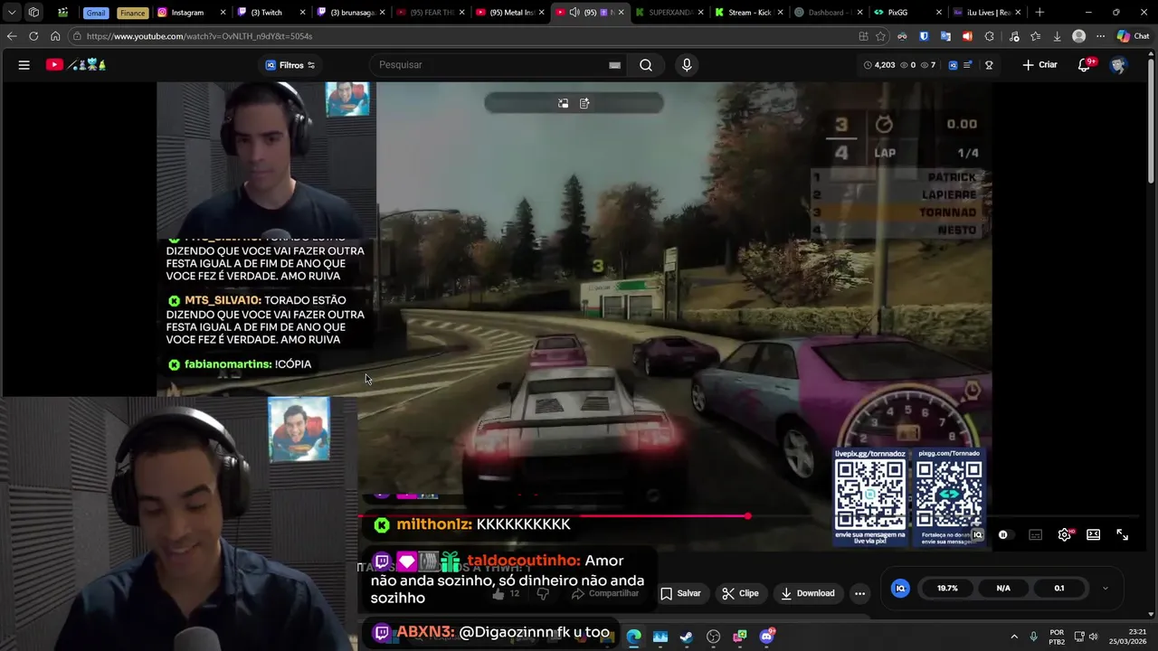Save video with Salvar button
The width and height of the screenshot is (1158, 651).
[680, 593]
